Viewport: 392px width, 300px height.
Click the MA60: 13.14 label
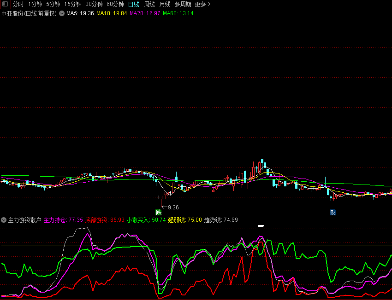tap(178, 13)
